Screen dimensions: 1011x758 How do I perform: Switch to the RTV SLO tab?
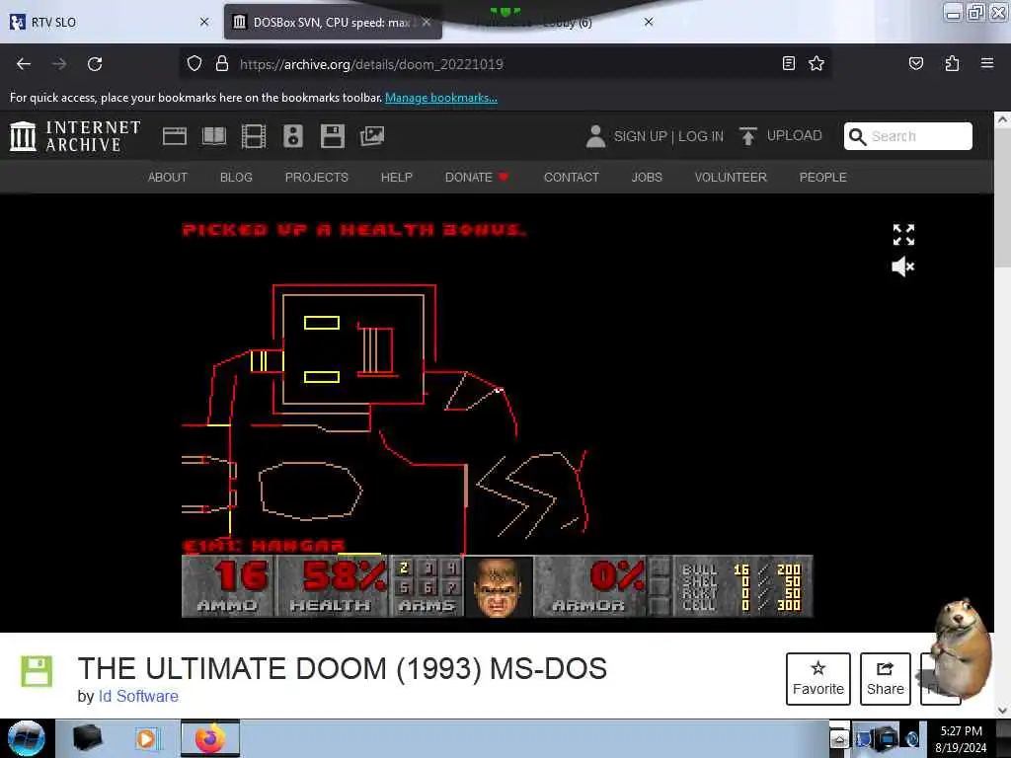(x=109, y=22)
